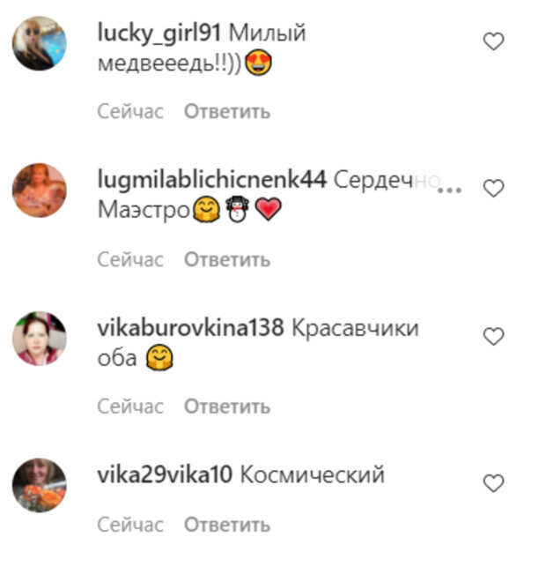Click Сейчас timestamp under vika29vika10's comment

130,525
